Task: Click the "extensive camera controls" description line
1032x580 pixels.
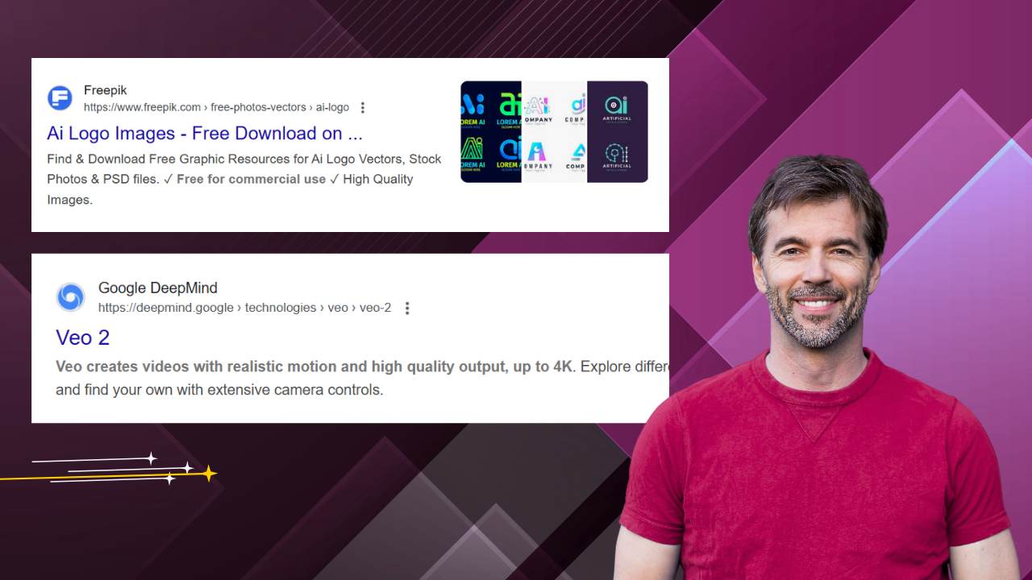Action: [219, 390]
